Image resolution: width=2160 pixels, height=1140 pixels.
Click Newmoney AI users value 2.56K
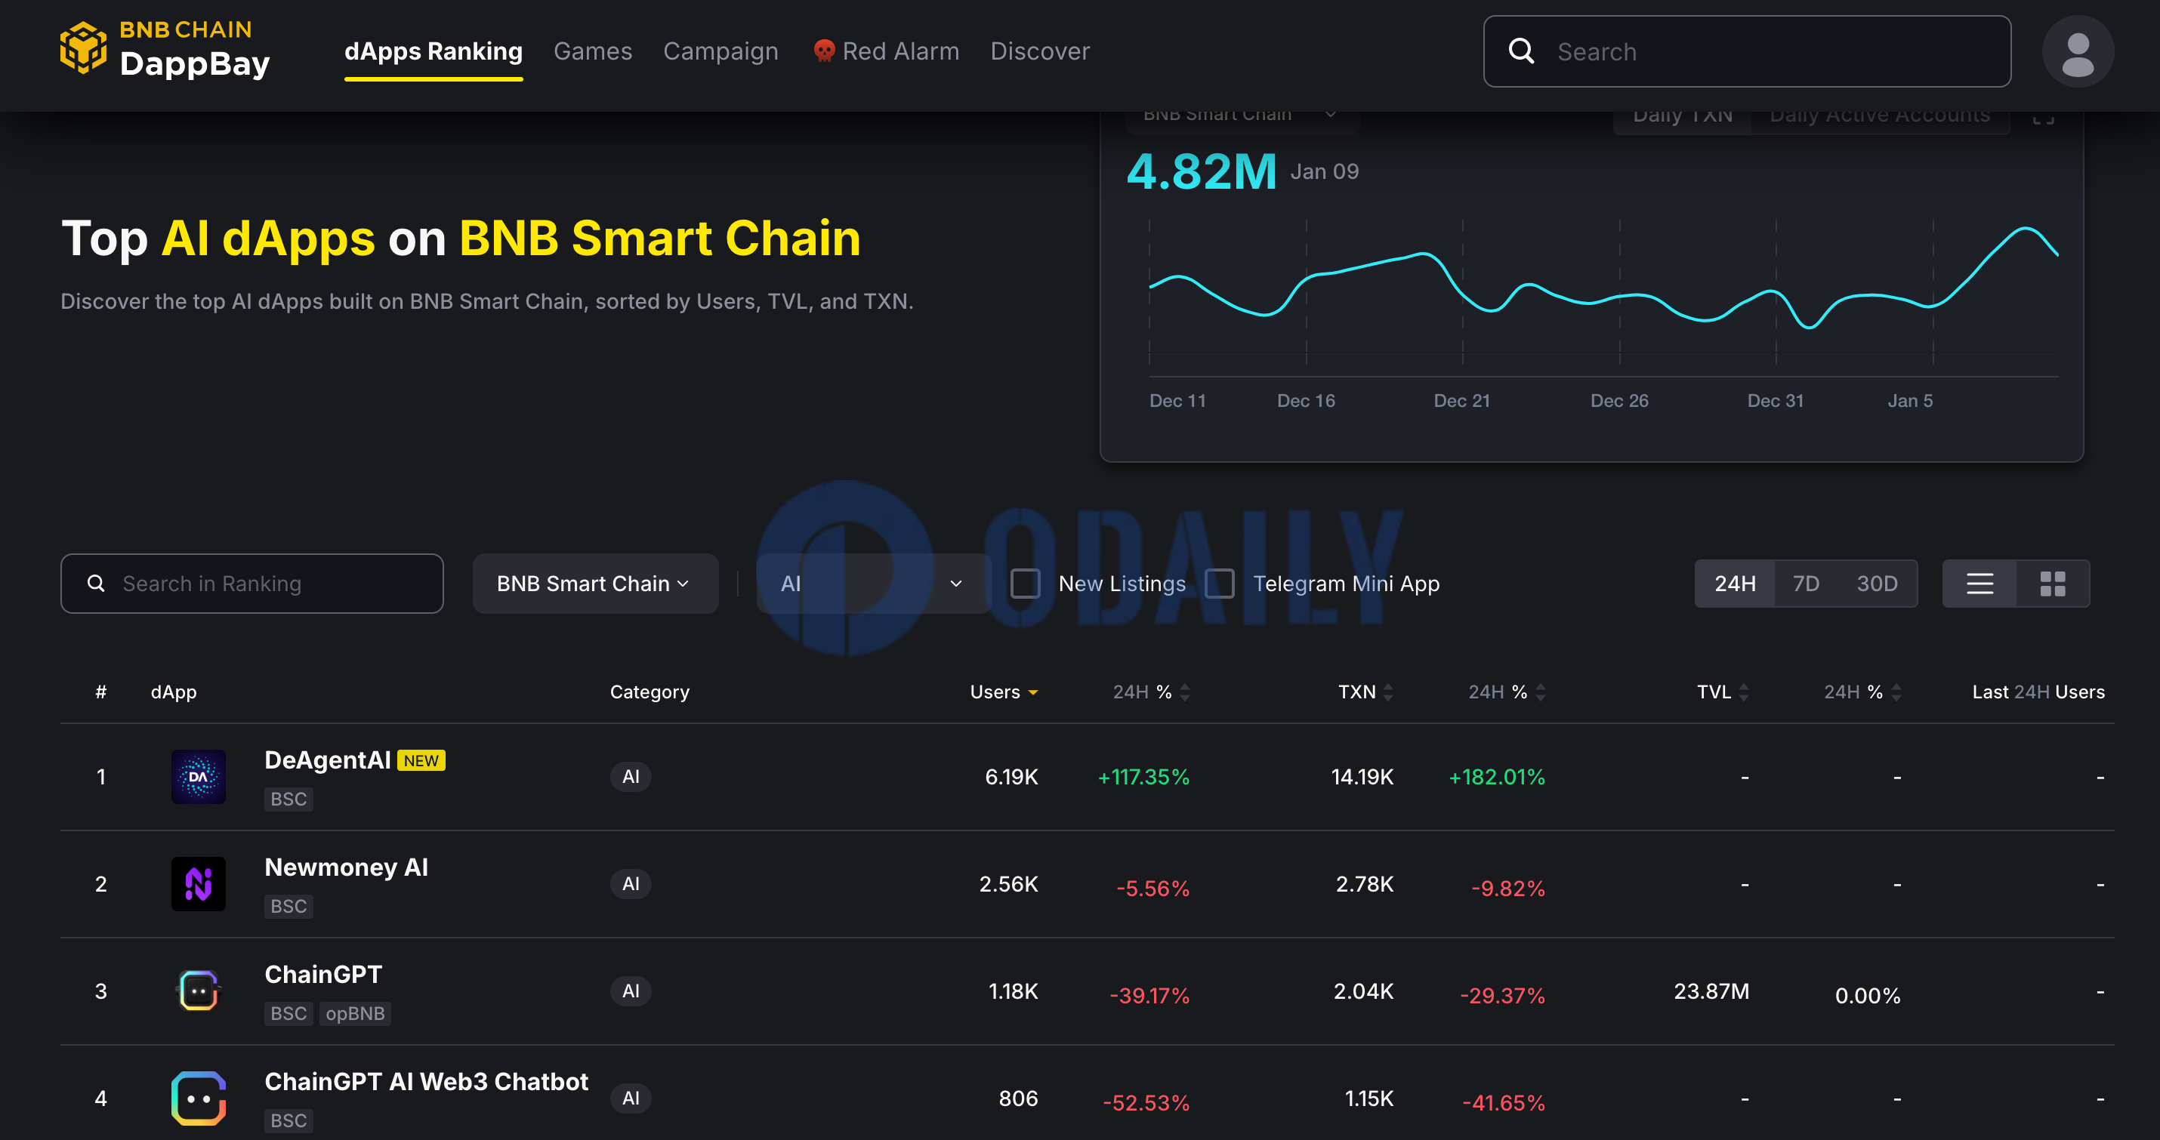click(x=1009, y=884)
